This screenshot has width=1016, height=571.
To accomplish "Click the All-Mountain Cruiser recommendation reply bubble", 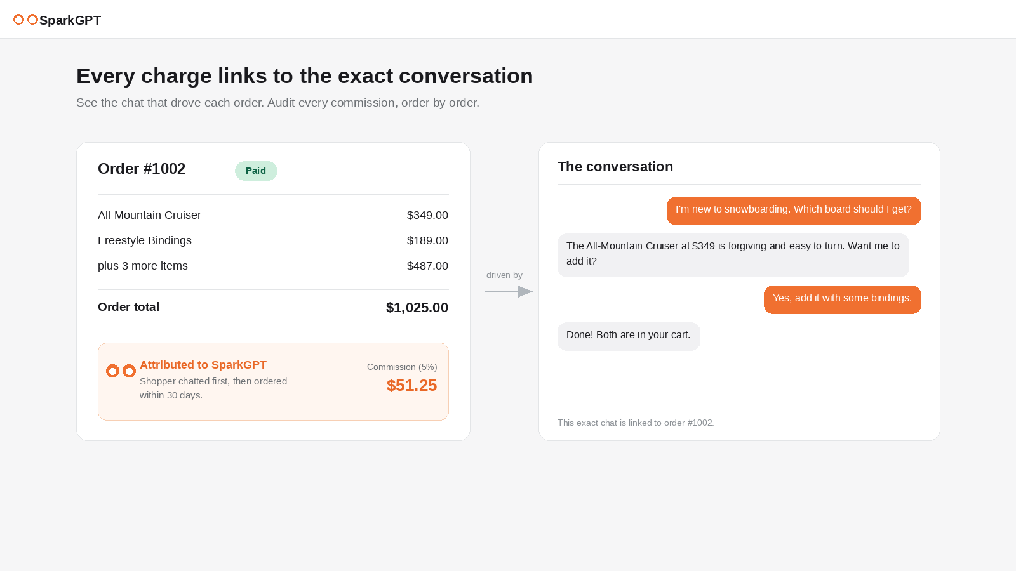I will 733,255.
